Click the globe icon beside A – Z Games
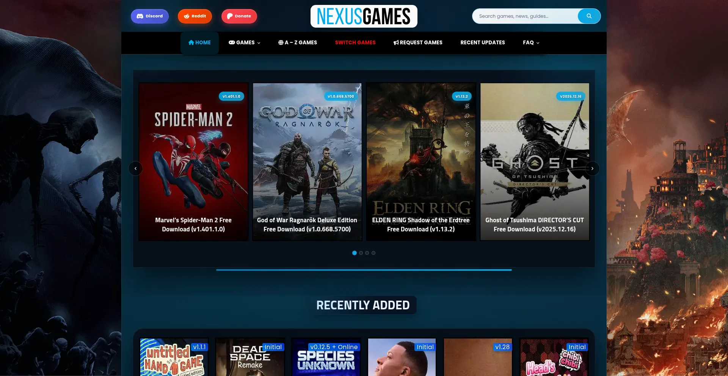Image resolution: width=728 pixels, height=376 pixels. (281, 43)
